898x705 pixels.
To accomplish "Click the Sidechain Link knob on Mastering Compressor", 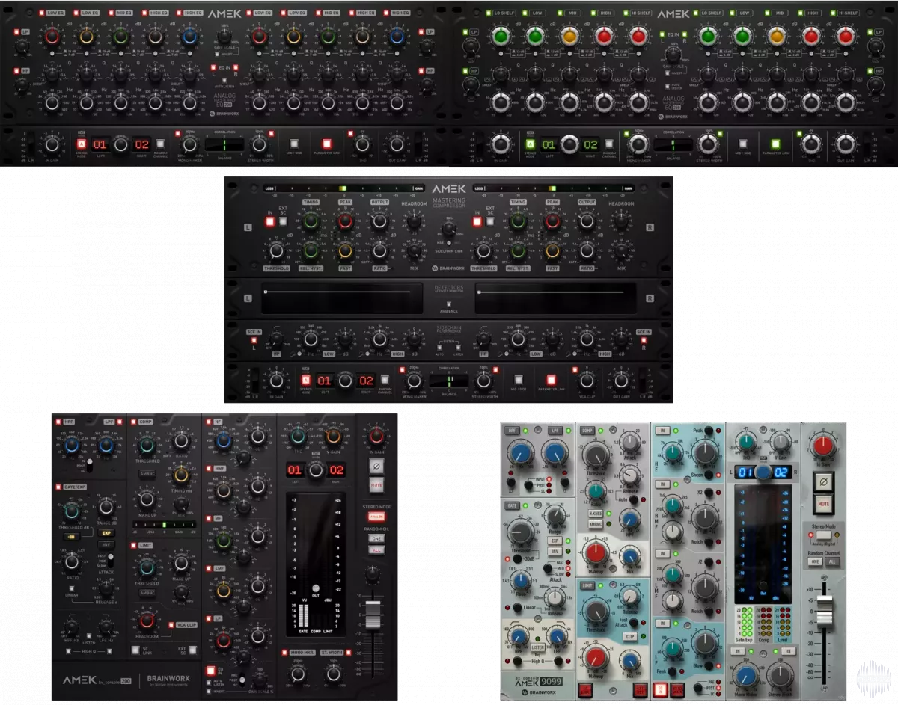I will point(449,233).
